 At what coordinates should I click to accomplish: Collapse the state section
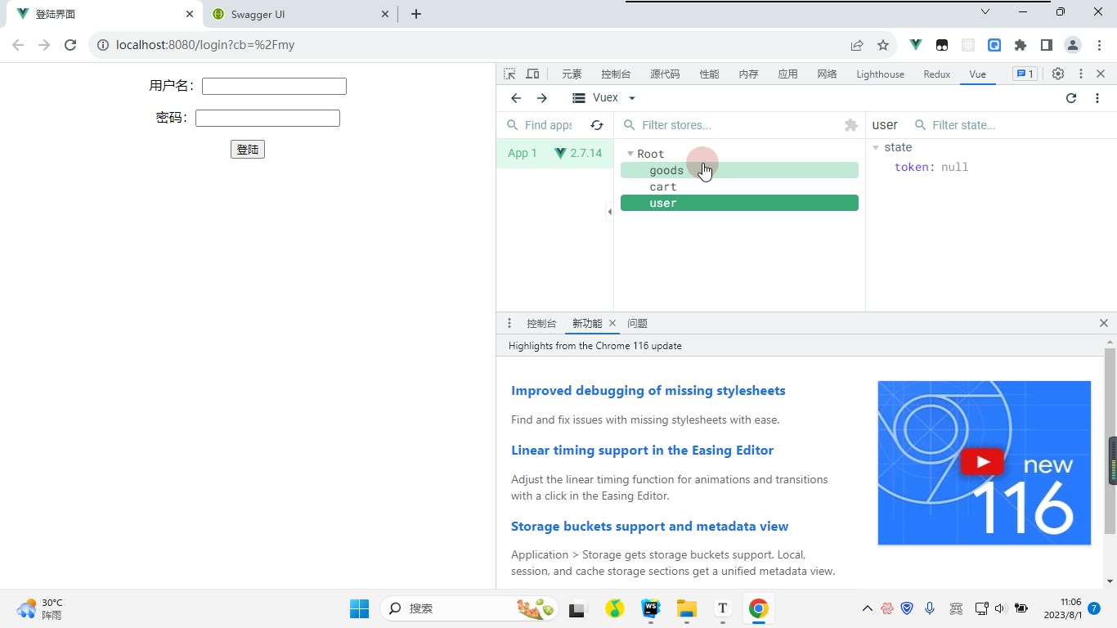[x=876, y=147]
